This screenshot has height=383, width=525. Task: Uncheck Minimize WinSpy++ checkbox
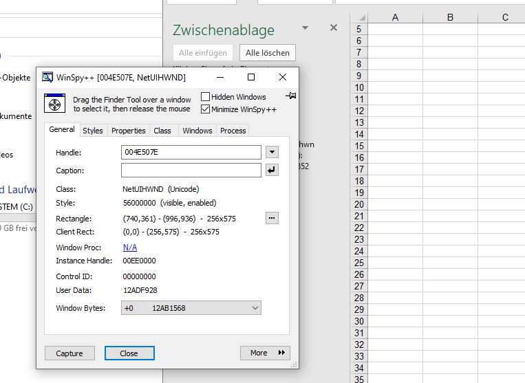[x=205, y=109]
